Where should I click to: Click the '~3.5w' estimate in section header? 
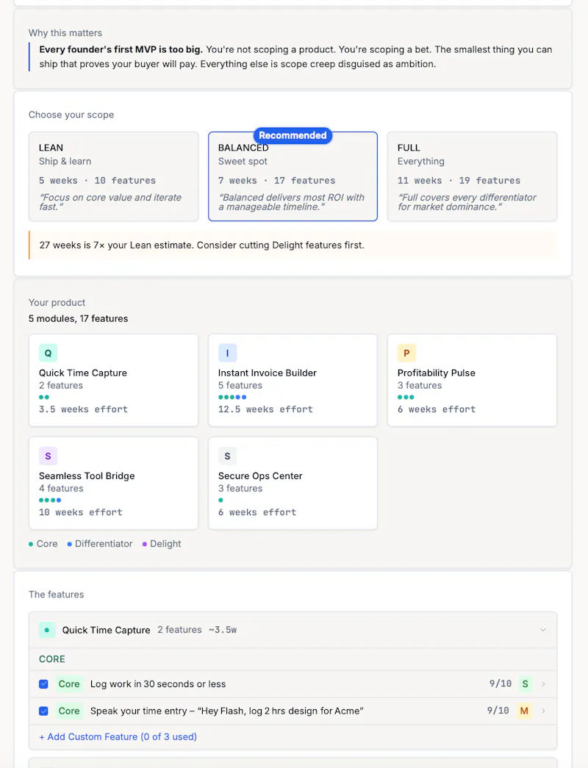click(223, 630)
